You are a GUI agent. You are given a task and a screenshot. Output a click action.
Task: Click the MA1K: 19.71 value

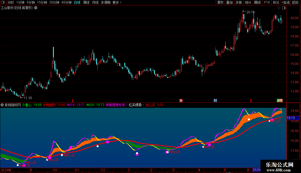[x=76, y=105]
